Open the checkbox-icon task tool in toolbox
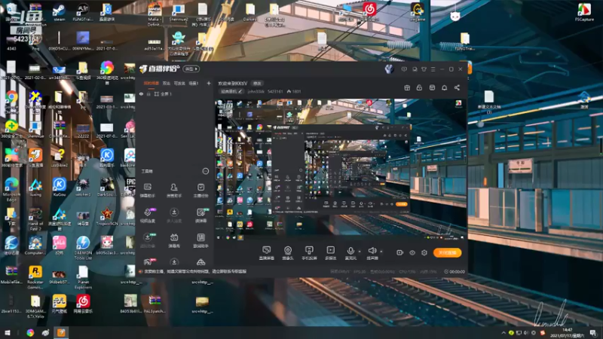Screen dimensions: 603x339 [200, 190]
